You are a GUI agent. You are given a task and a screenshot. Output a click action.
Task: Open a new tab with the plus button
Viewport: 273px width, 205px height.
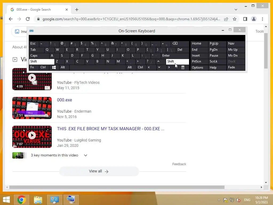(x=77, y=10)
